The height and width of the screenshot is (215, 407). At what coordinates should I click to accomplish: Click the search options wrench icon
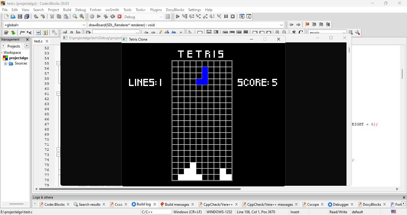pyautogui.click(x=358, y=33)
